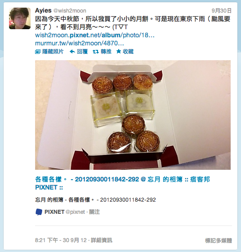Screen dimensions: 241x252
Task: Open the @wish2moon handle
Action: [x=70, y=11]
